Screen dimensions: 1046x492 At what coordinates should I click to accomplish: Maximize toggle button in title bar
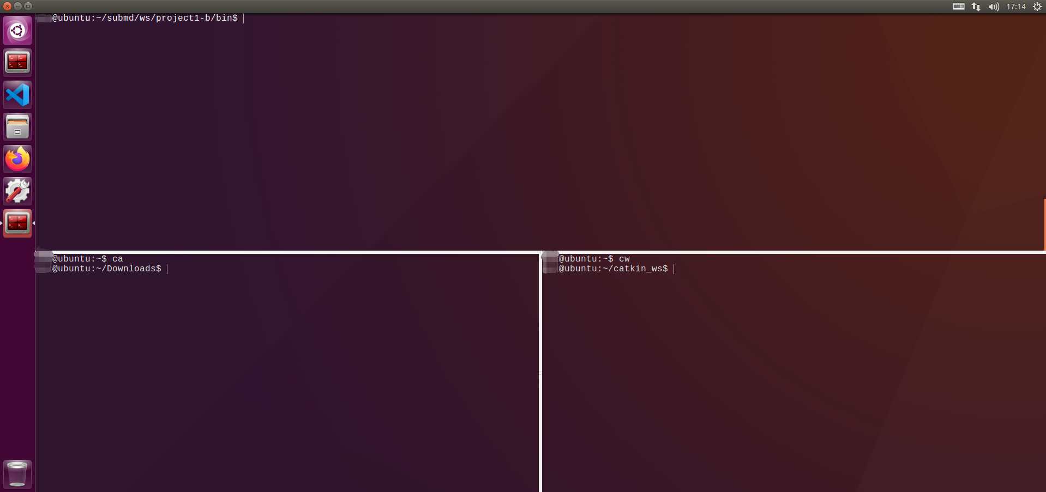pyautogui.click(x=28, y=6)
